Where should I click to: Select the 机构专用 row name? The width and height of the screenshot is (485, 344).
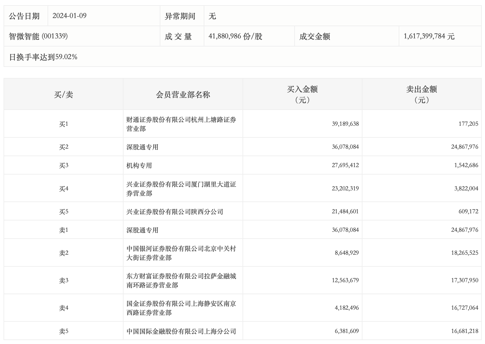[139, 166]
